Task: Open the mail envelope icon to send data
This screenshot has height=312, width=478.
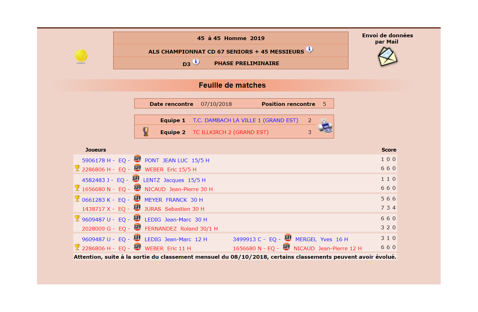Action: (x=388, y=56)
